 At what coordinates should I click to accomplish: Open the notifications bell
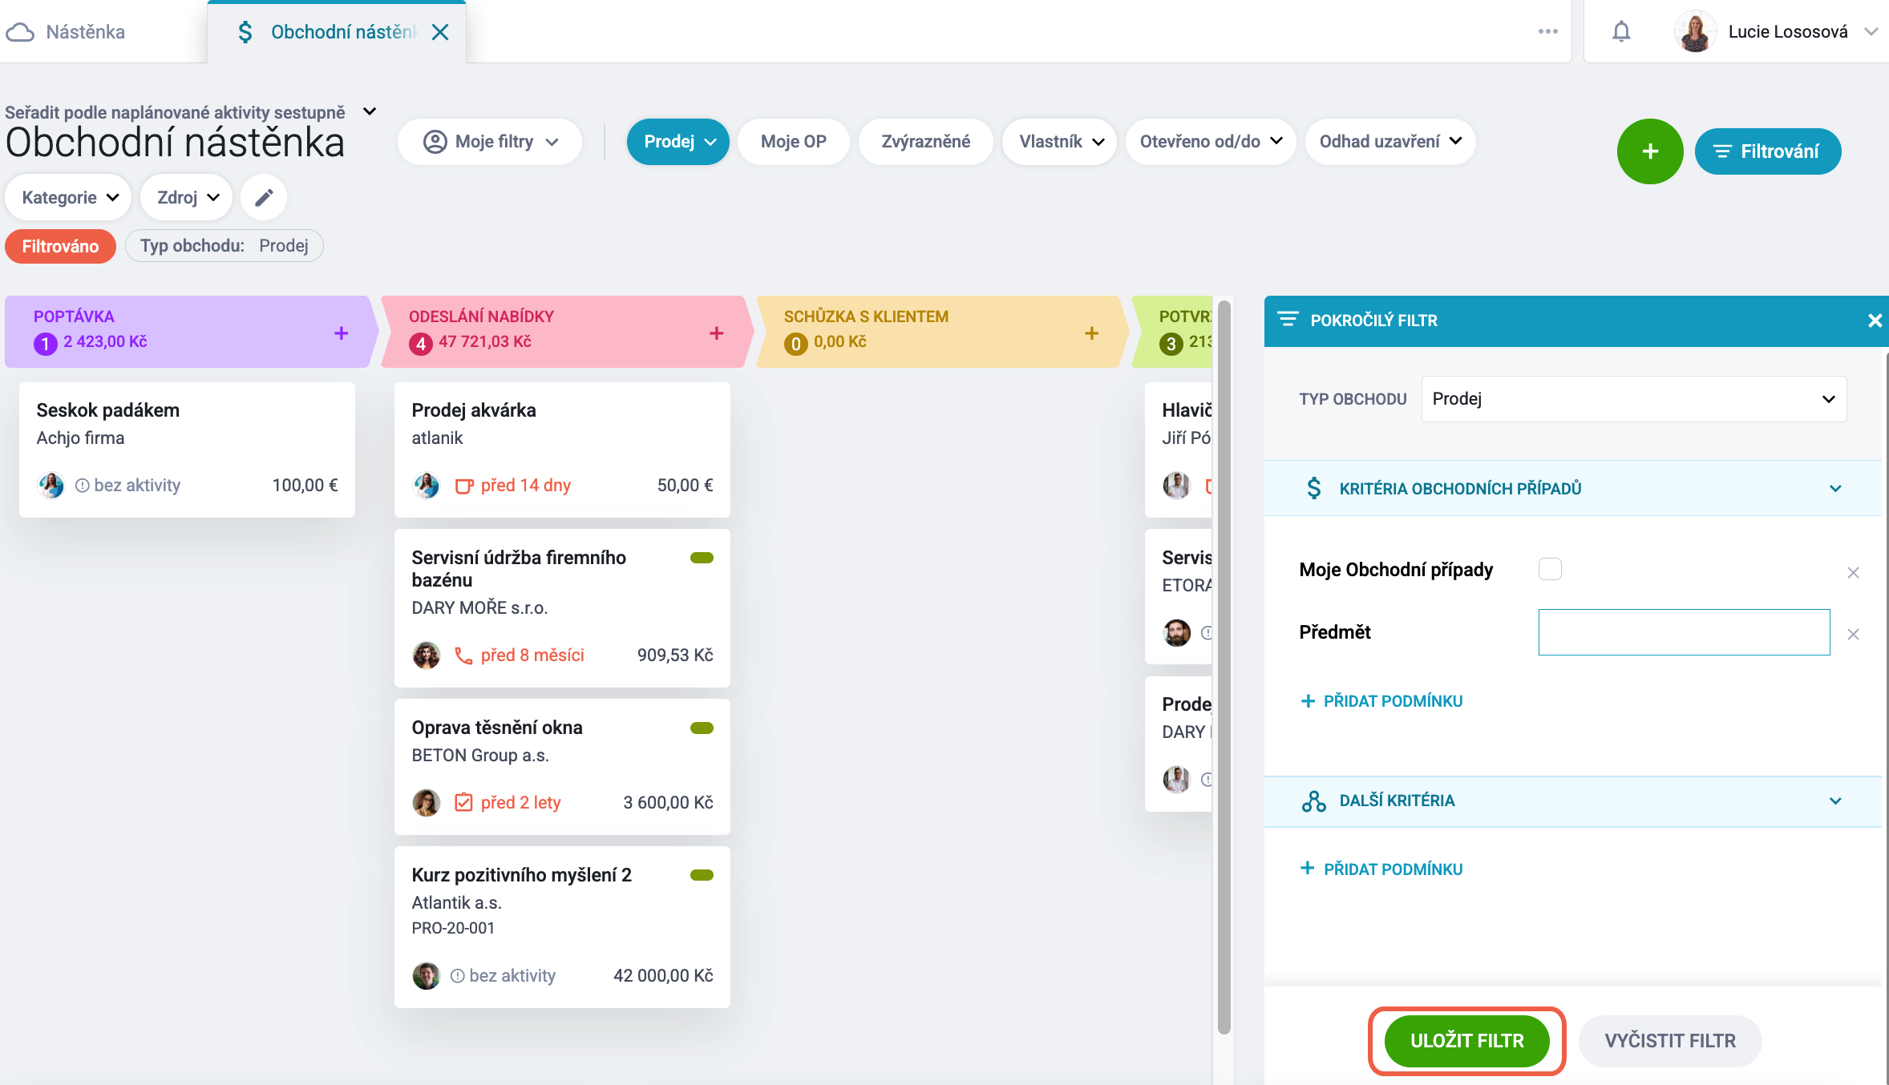click(x=1621, y=31)
